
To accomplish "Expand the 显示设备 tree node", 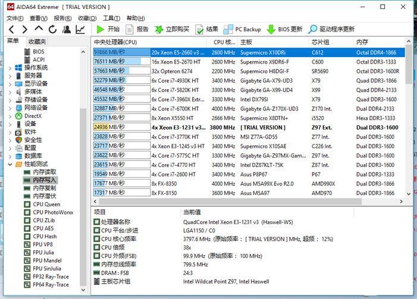I will tap(10, 84).
